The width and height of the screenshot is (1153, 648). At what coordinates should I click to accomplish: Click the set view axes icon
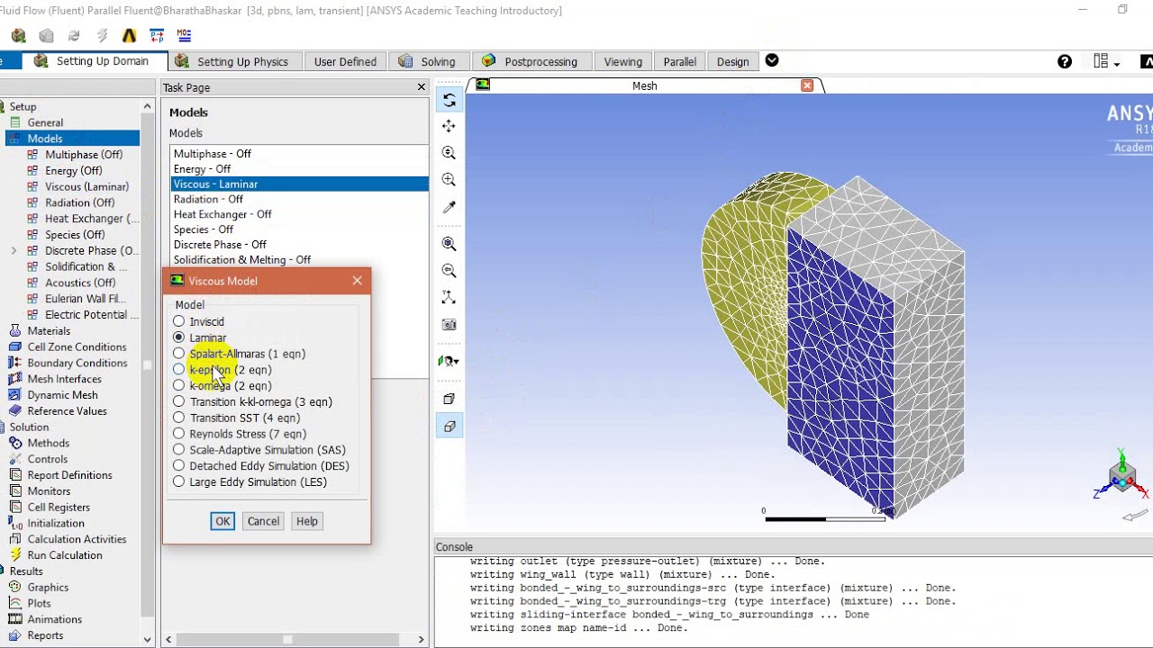[449, 297]
